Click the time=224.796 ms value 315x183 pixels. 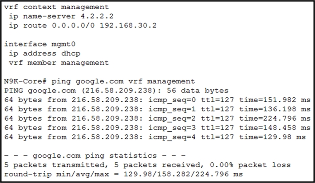coord(275,118)
